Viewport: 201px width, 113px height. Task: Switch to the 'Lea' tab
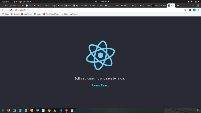(x=155, y=6)
